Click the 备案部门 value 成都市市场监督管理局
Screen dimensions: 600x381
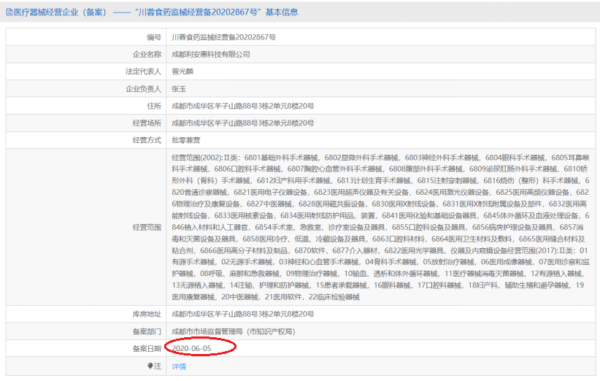[x=234, y=331]
